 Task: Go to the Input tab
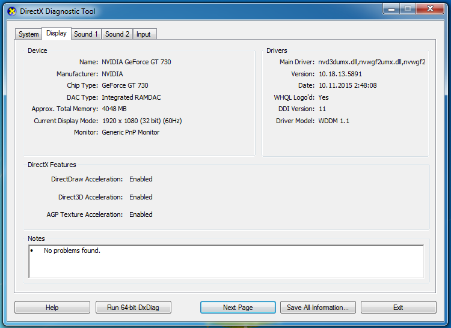(x=144, y=34)
